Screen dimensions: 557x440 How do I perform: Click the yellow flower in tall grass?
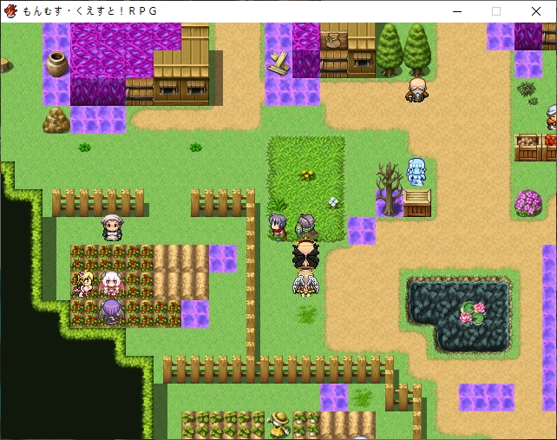coord(307,174)
